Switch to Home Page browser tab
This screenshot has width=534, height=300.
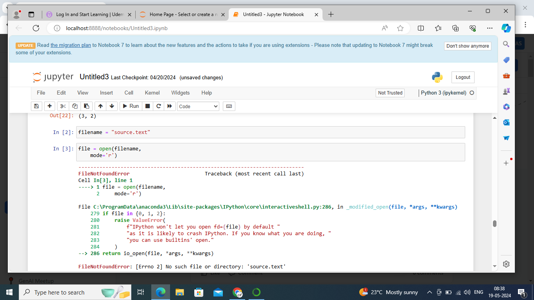[x=180, y=14]
